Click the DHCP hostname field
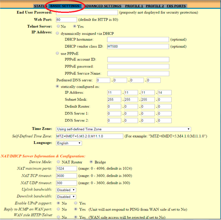The image size is (221, 220). (138, 39)
